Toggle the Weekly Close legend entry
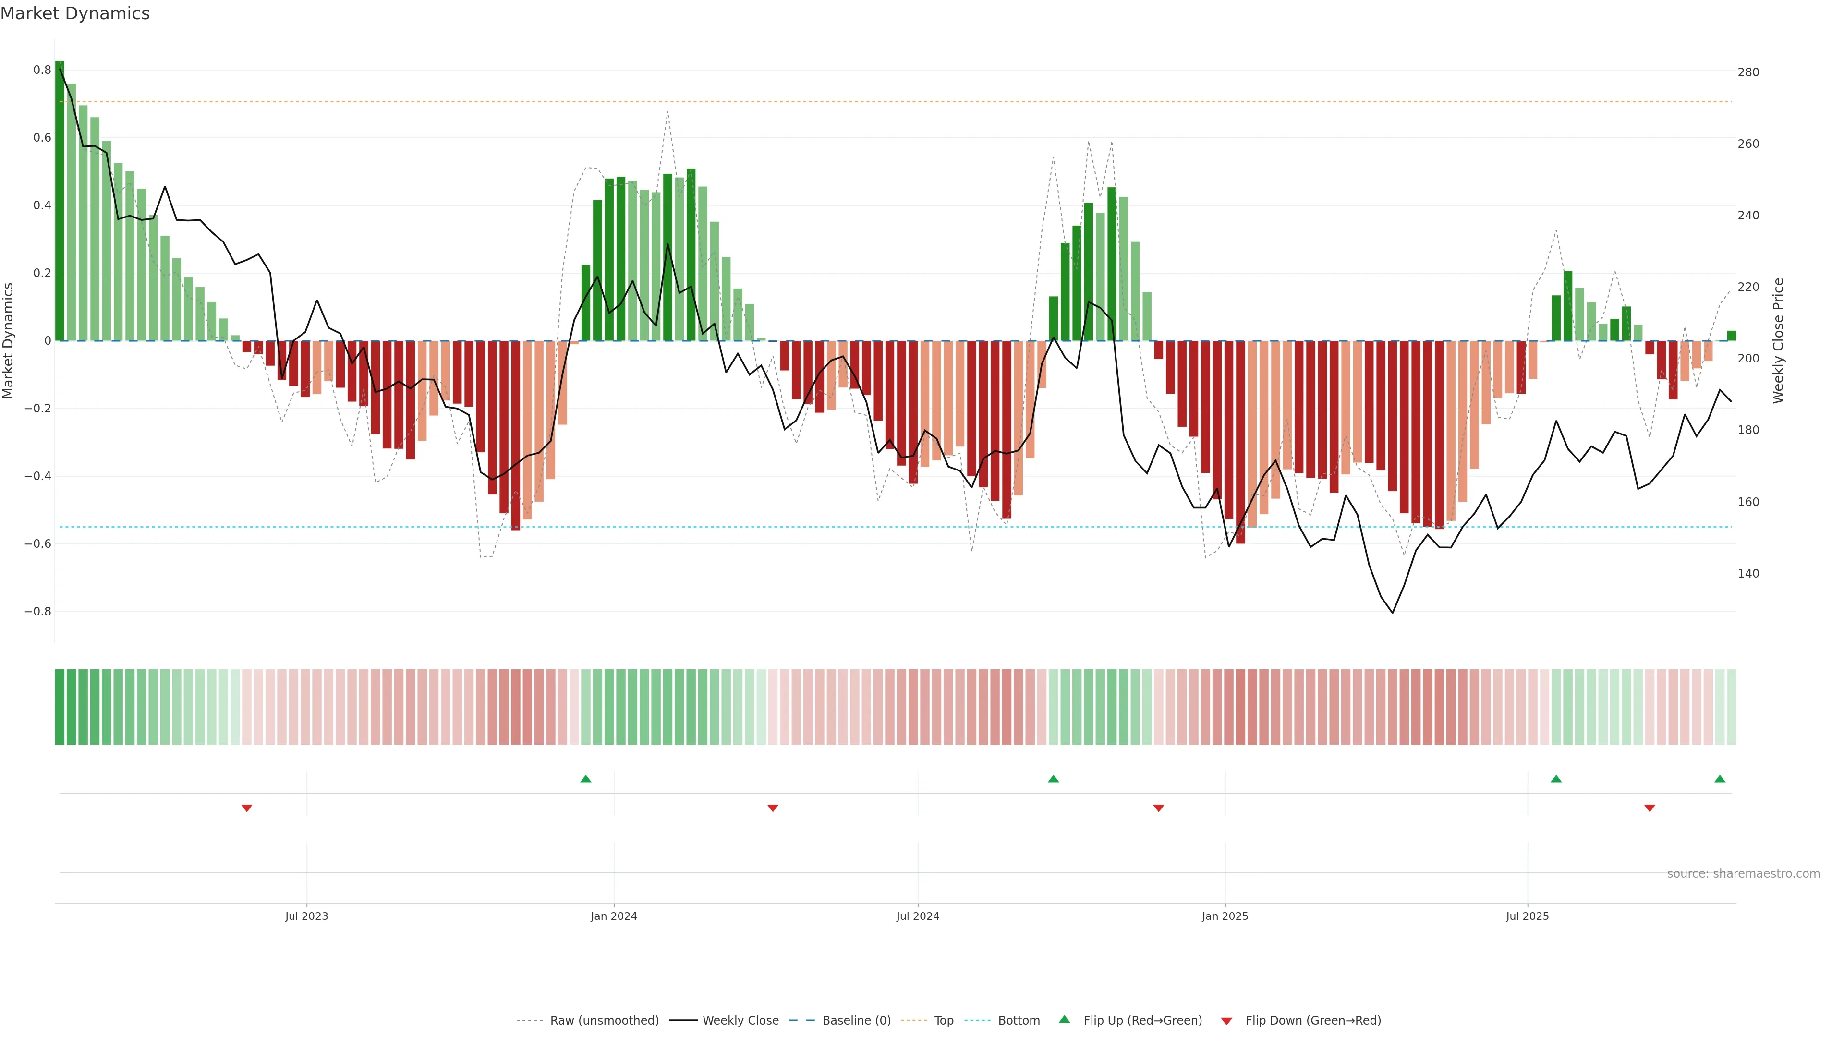 coord(740,1021)
